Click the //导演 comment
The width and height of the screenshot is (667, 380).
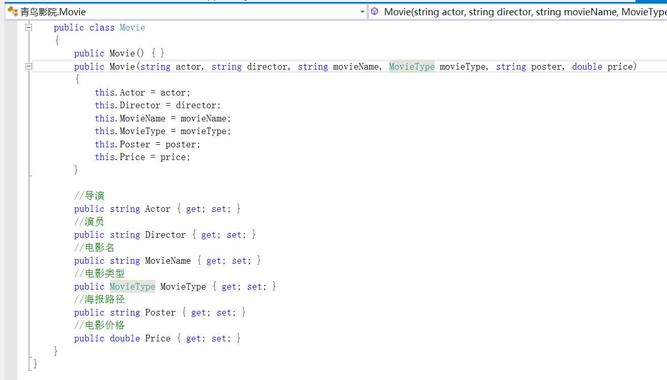point(89,196)
